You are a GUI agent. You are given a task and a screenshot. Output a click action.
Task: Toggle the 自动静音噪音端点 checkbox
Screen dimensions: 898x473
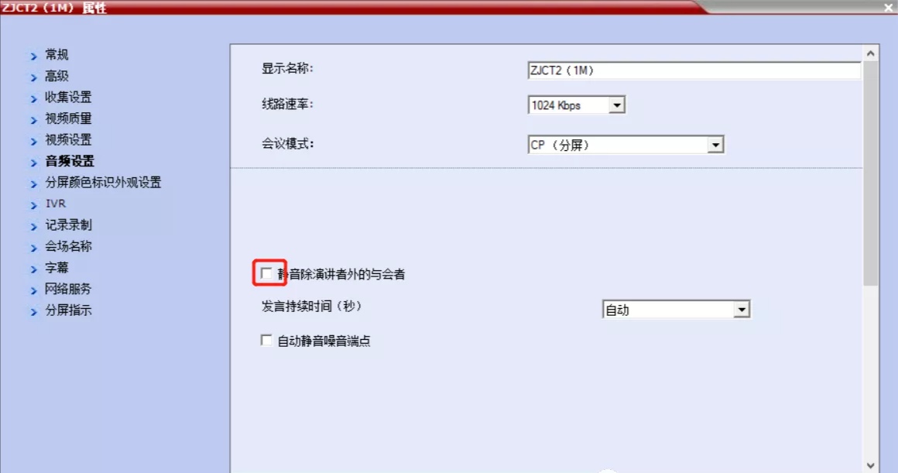click(266, 340)
